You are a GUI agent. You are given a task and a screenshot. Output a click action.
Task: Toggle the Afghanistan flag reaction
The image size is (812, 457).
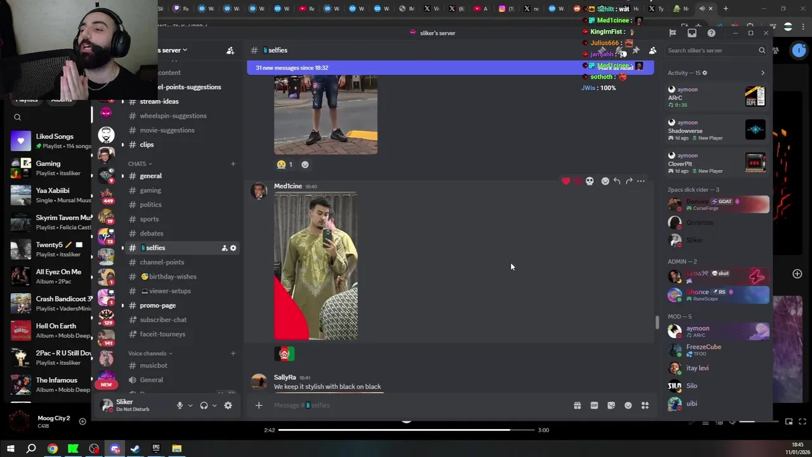click(284, 354)
